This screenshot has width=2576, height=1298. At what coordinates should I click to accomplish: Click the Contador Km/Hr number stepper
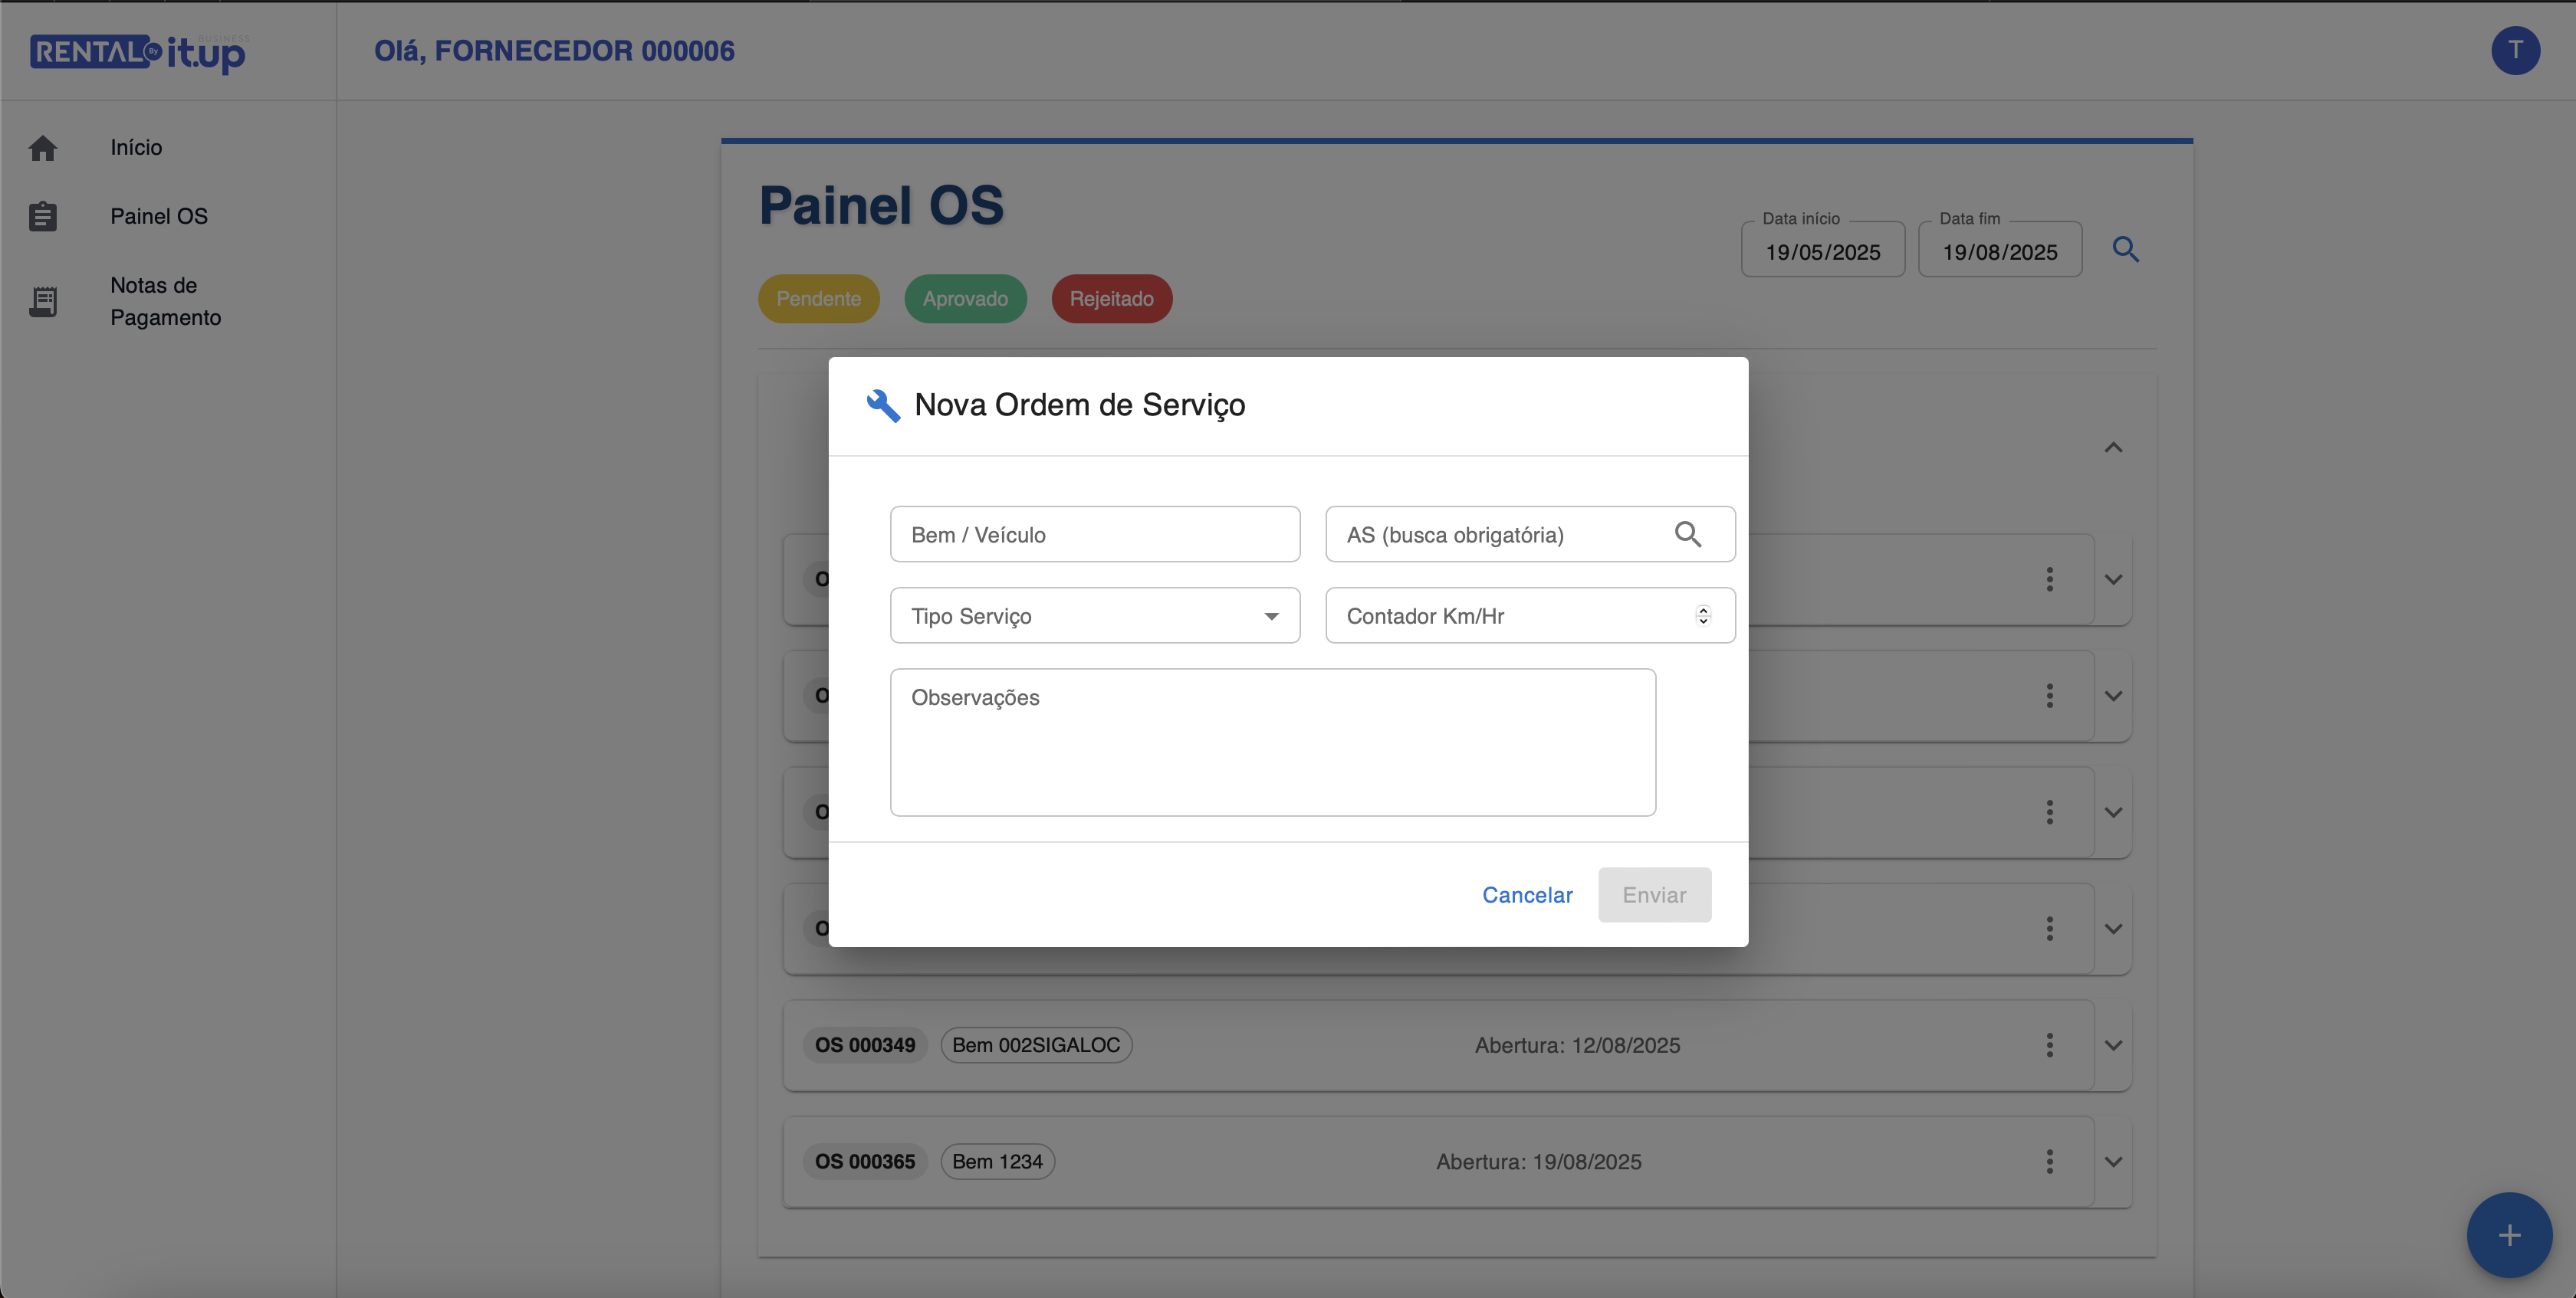[1703, 615]
